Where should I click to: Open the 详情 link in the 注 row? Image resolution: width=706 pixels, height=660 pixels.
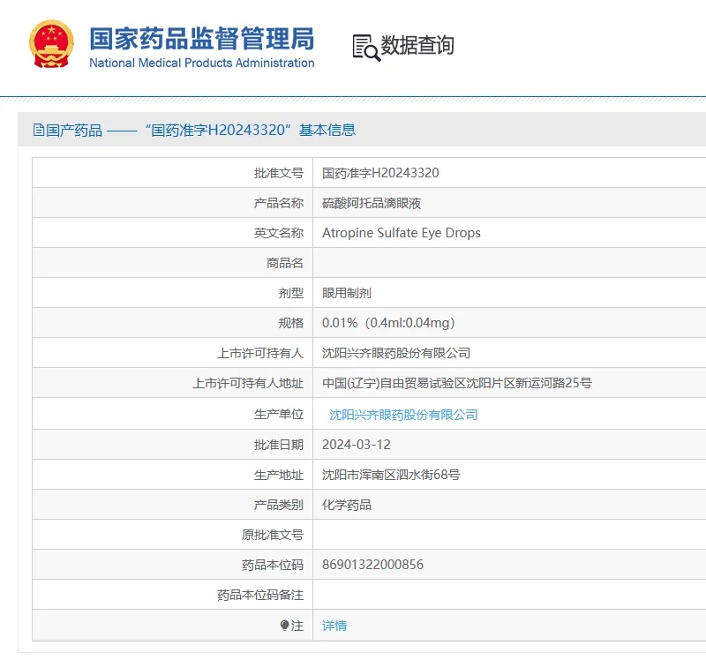pos(334,626)
